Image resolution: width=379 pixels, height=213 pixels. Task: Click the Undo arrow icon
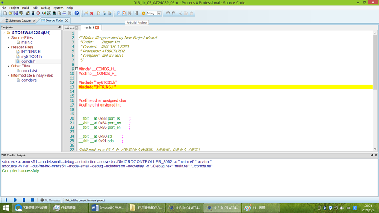tap(168, 13)
